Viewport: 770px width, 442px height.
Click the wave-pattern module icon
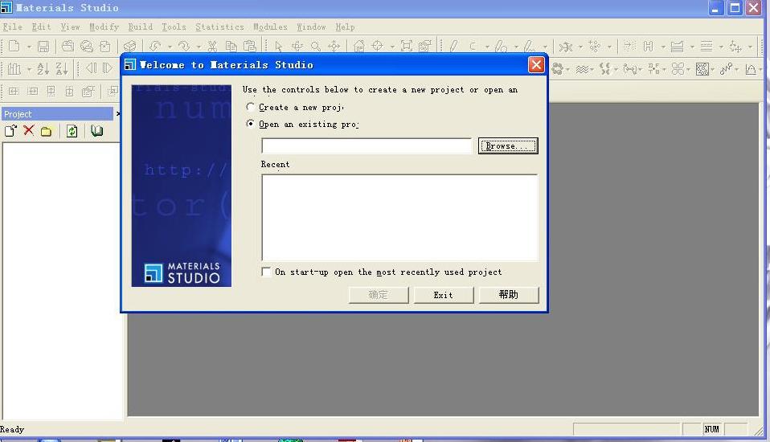582,69
